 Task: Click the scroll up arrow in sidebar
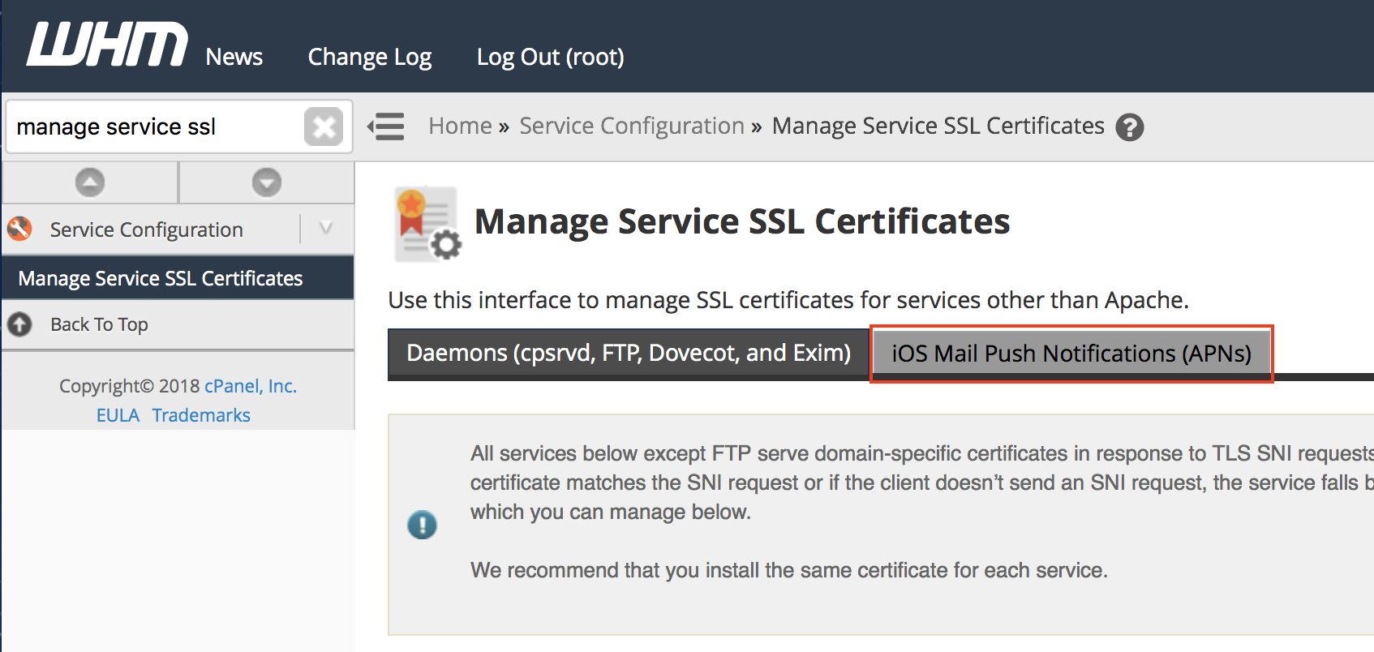[x=90, y=182]
